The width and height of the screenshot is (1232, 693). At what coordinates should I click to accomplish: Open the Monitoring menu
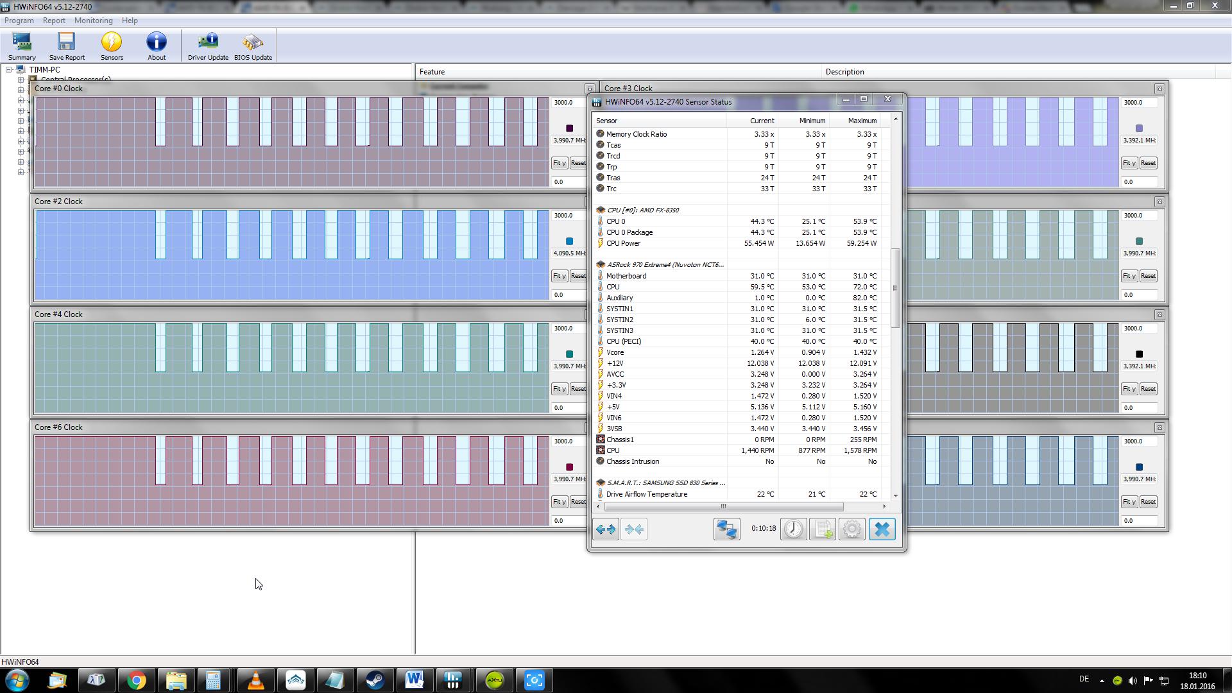coord(93,21)
